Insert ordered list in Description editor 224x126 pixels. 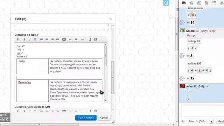click(47, 40)
